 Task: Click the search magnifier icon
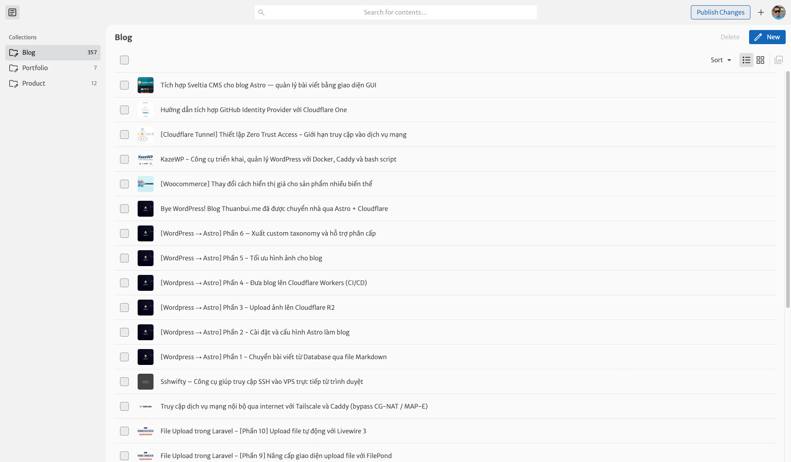261,12
